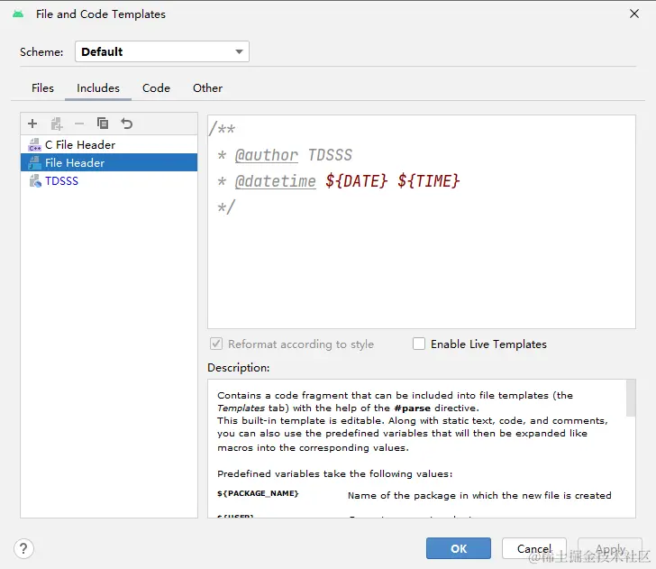
Task: Switch to the Other tab
Action: pyautogui.click(x=207, y=88)
